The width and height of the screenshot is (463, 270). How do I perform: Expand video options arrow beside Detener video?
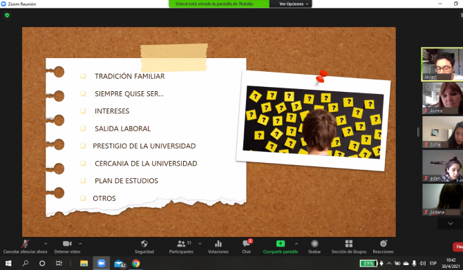point(80,244)
